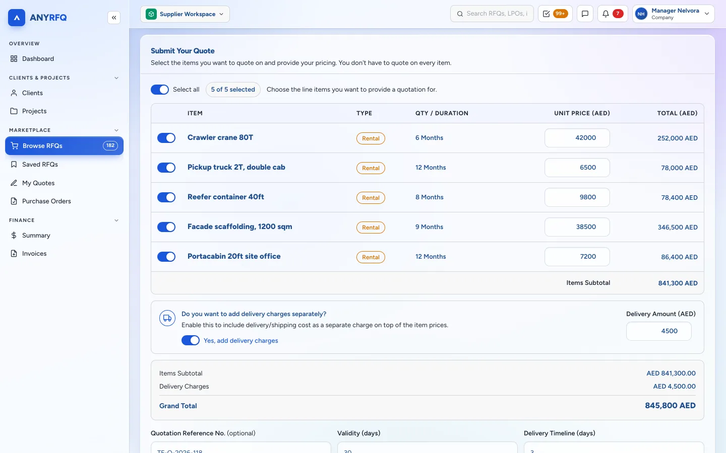Open the Invoices page

click(64, 254)
